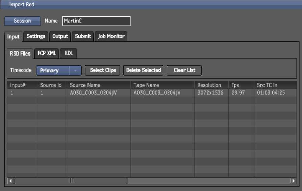Select the R3D Files sub-tab
Viewport: 302px width, 191px height.
pos(20,54)
